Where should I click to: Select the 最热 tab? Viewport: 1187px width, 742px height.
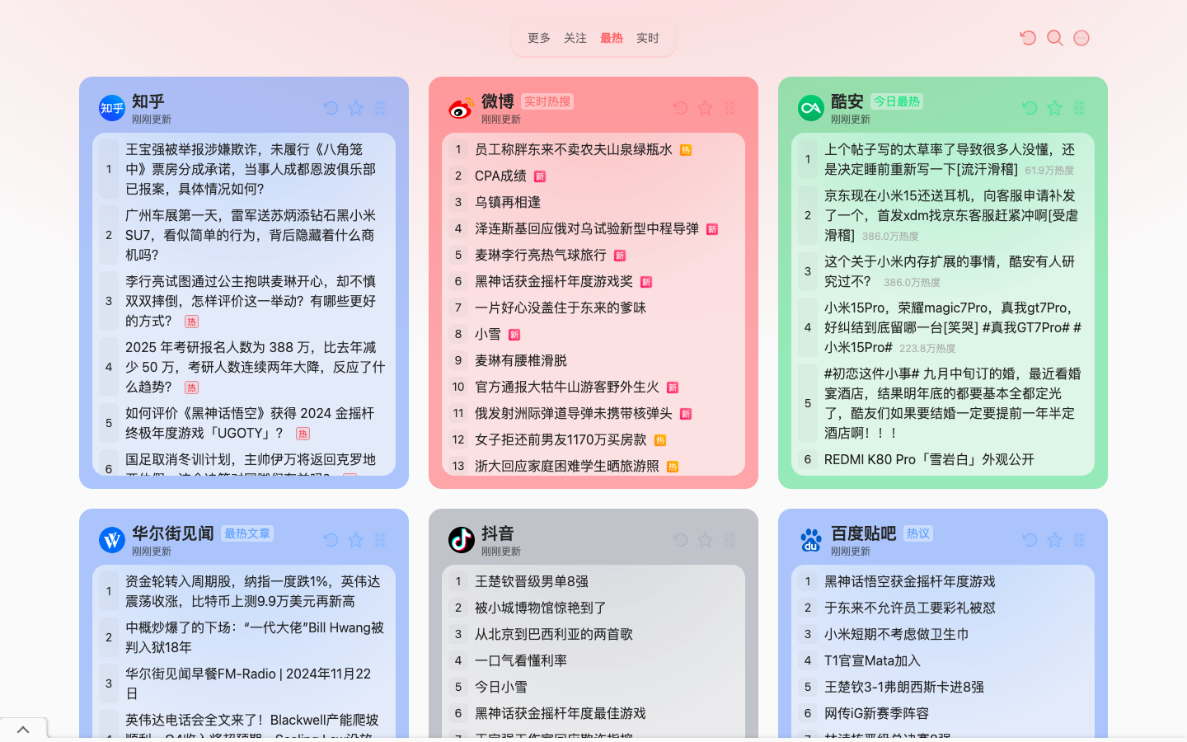612,38
